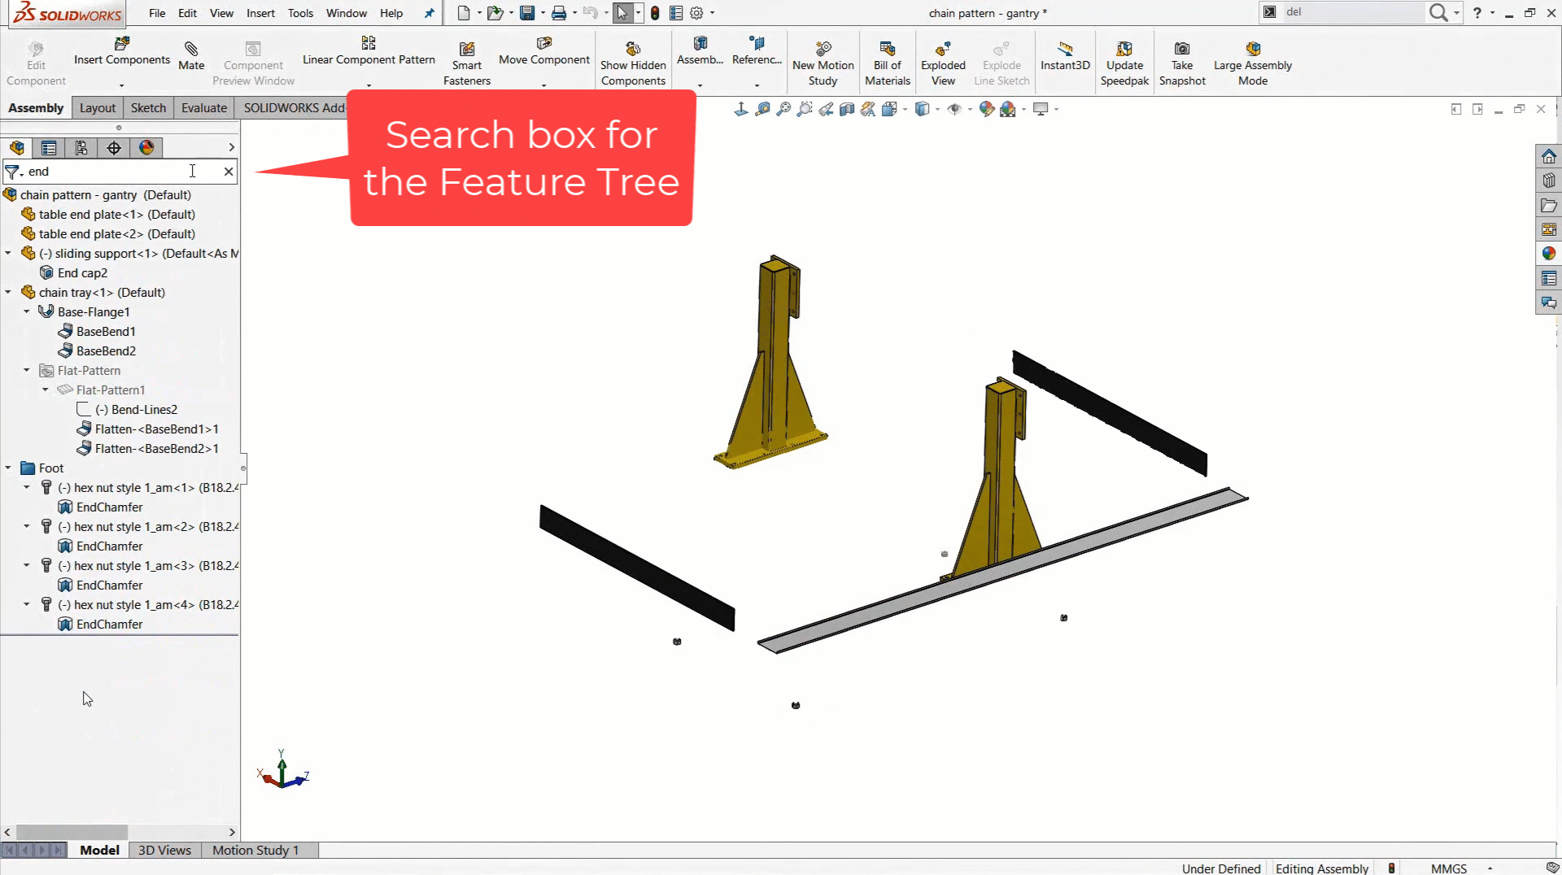Open the Insert menu
The height and width of the screenshot is (875, 1562).
[260, 13]
